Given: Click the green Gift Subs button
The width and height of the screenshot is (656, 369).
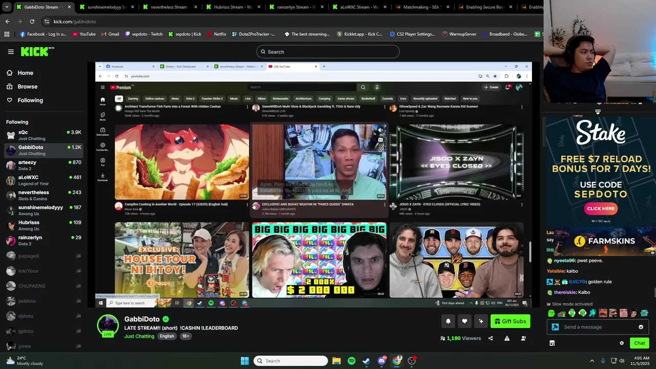Looking at the screenshot, I should point(510,321).
